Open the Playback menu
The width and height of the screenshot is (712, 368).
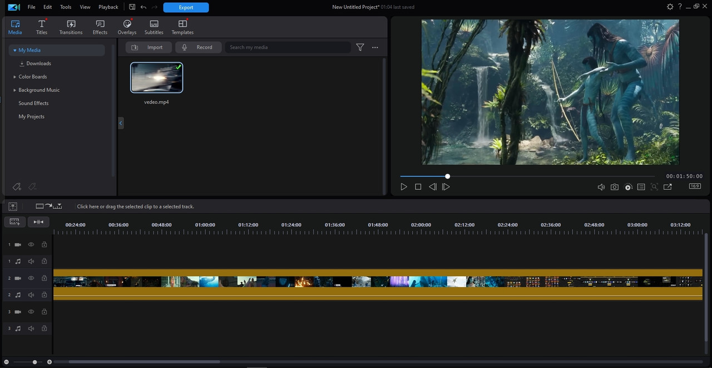click(108, 7)
